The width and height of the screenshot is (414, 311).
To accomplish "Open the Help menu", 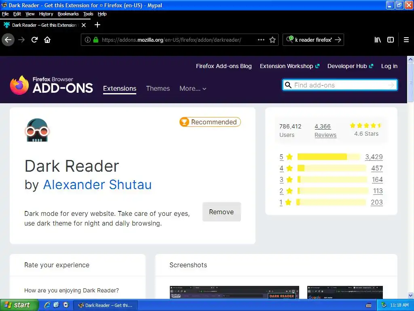I will point(102,14).
